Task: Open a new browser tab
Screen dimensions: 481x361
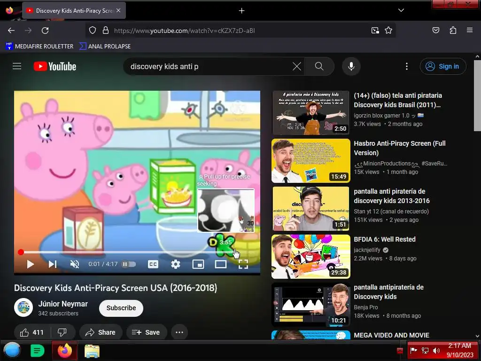Action: pos(242,11)
